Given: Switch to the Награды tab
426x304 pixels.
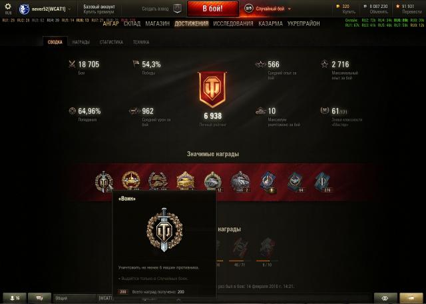Looking at the screenshot, I should coord(81,42).
